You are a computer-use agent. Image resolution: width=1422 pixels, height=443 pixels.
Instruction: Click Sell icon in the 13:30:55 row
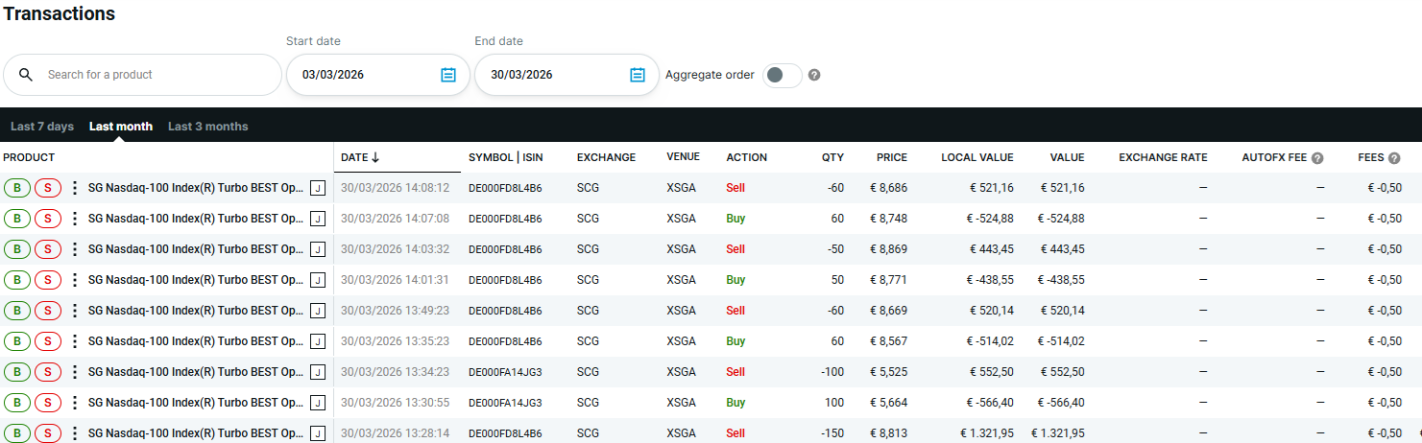point(48,403)
